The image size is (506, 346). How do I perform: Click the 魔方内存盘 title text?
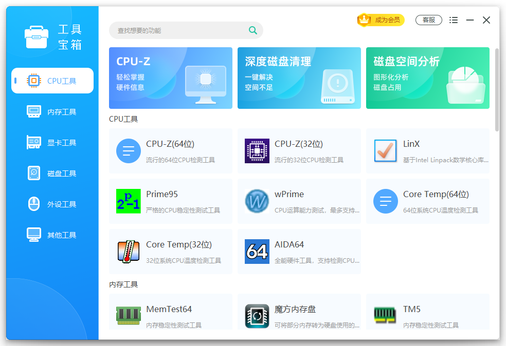pos(295,309)
